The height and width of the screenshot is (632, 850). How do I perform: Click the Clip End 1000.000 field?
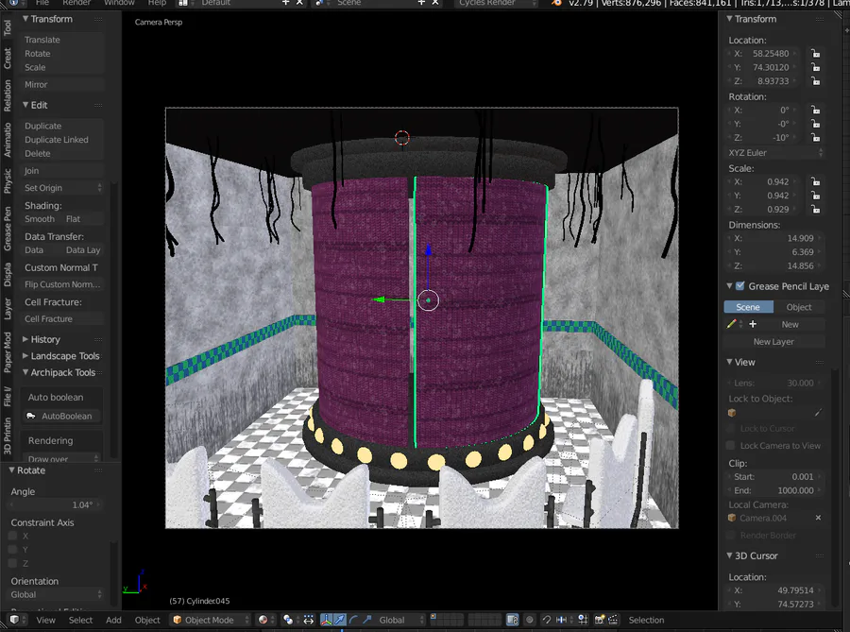774,490
